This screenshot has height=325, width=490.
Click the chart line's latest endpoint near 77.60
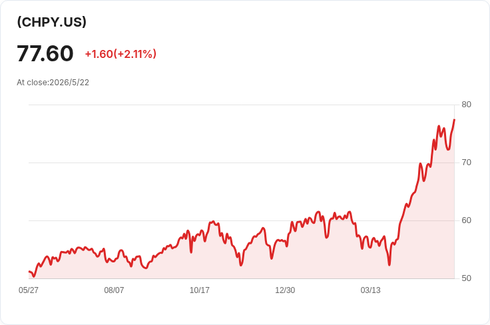click(x=454, y=120)
